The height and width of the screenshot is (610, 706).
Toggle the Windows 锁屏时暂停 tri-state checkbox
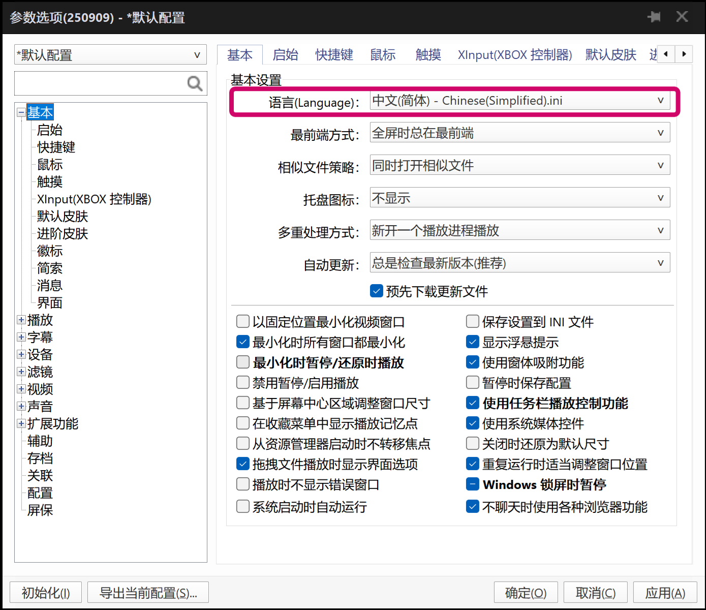(473, 484)
